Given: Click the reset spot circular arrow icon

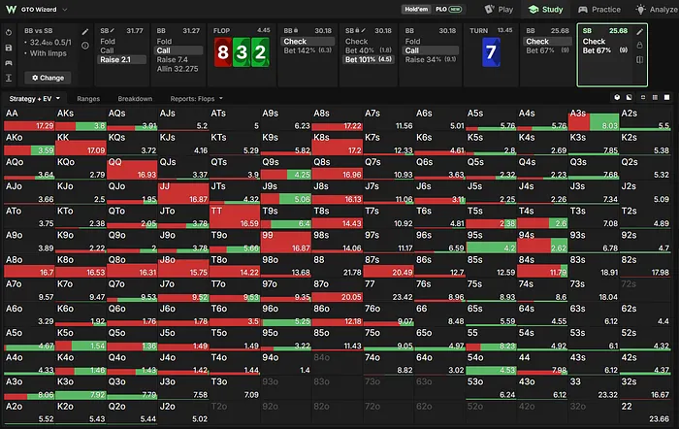Looking at the screenshot, I should 9,32.
